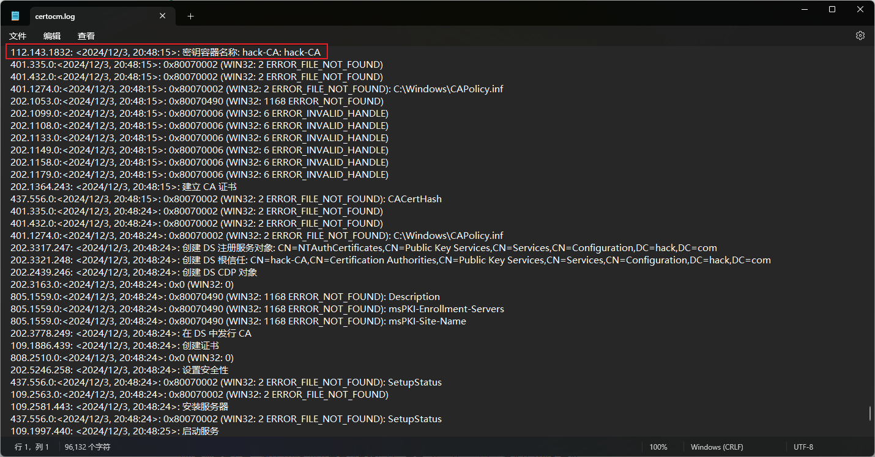Close the certocm.log tab
This screenshot has width=875, height=457.
(163, 16)
